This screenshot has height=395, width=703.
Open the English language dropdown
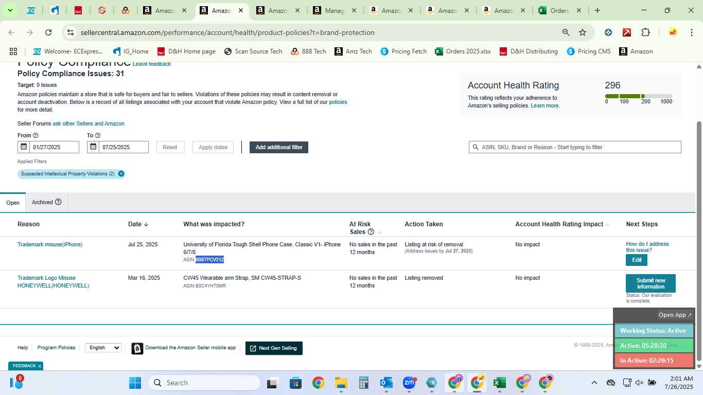coord(103,348)
